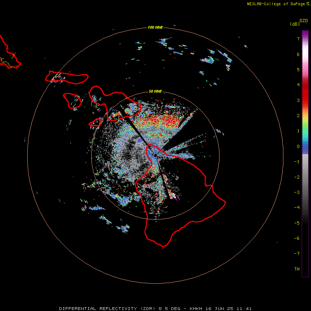The width and height of the screenshot is (311, 311).
Task: Click the 0 value on color scale
Action: [x=298, y=147]
